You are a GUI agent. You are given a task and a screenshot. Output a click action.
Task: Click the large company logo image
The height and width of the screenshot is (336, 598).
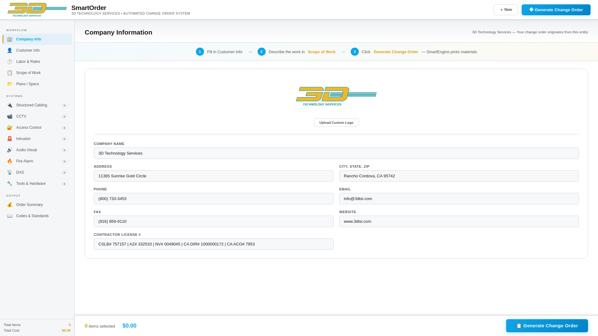click(x=336, y=96)
